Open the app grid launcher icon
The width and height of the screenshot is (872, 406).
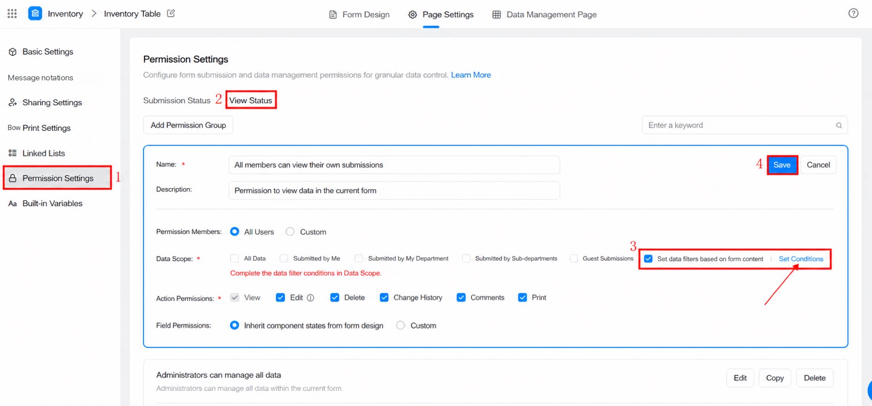pos(12,14)
